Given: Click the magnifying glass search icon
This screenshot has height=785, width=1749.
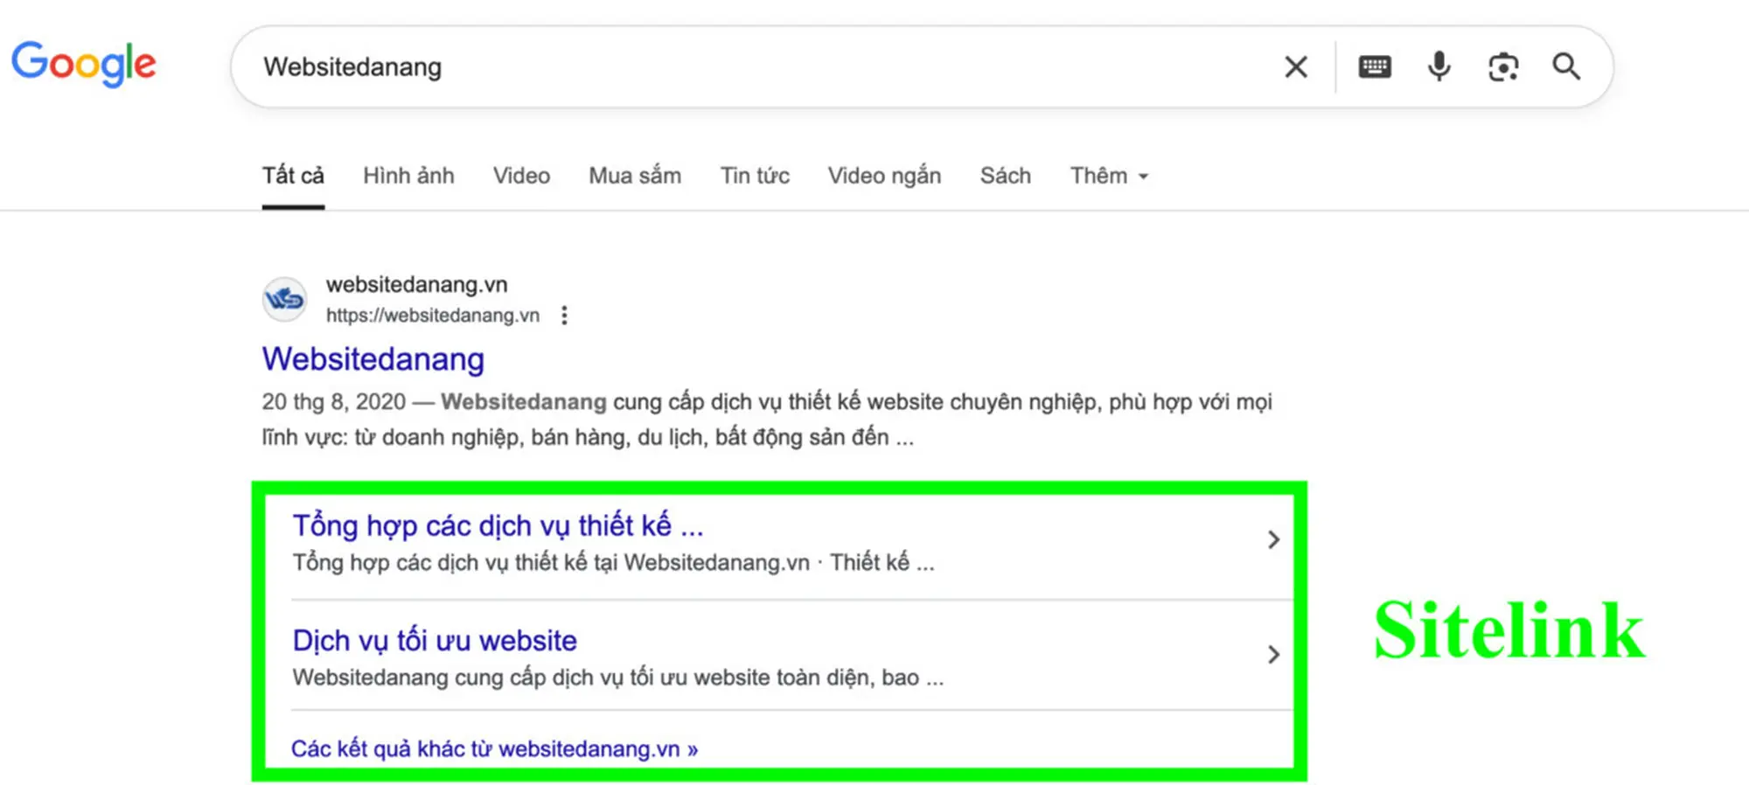Looking at the screenshot, I should point(1566,66).
